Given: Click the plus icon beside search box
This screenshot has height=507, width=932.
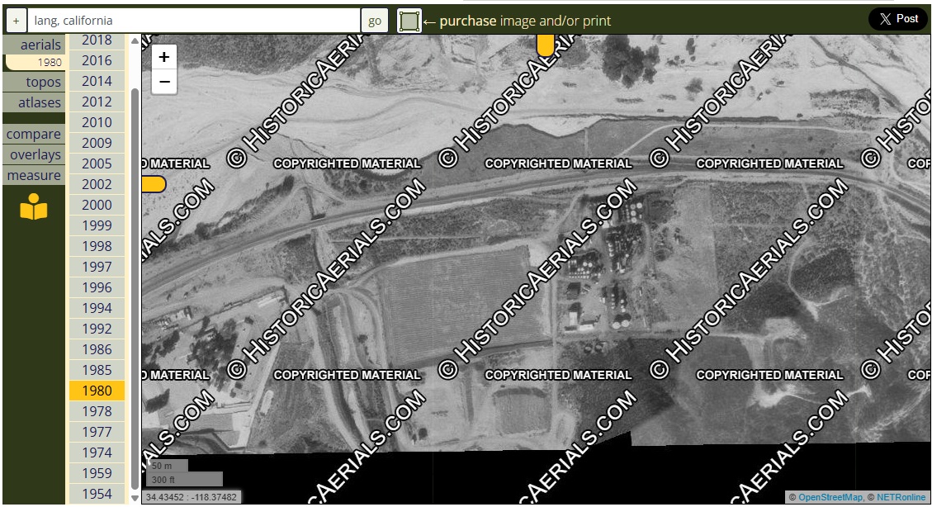Looking at the screenshot, I should pos(15,21).
